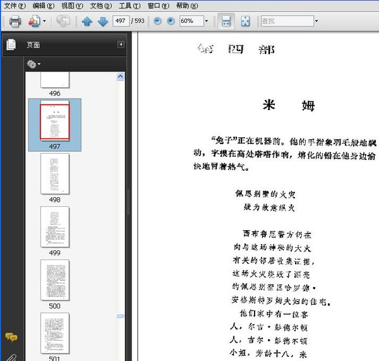Open the 文件 (File) menu
Screen dimensions: 379x361
[14, 6]
